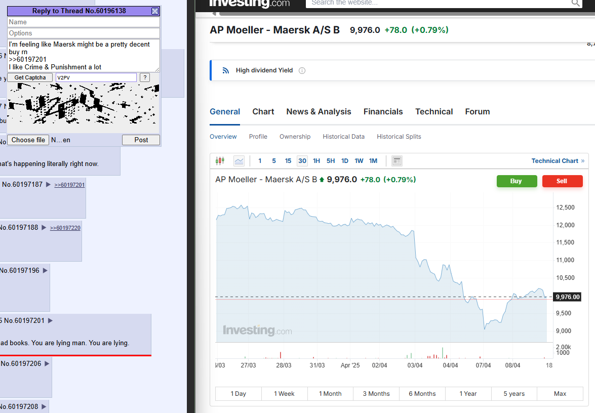Select the 1 Week range button
Image resolution: width=595 pixels, height=413 pixels.
pos(284,394)
